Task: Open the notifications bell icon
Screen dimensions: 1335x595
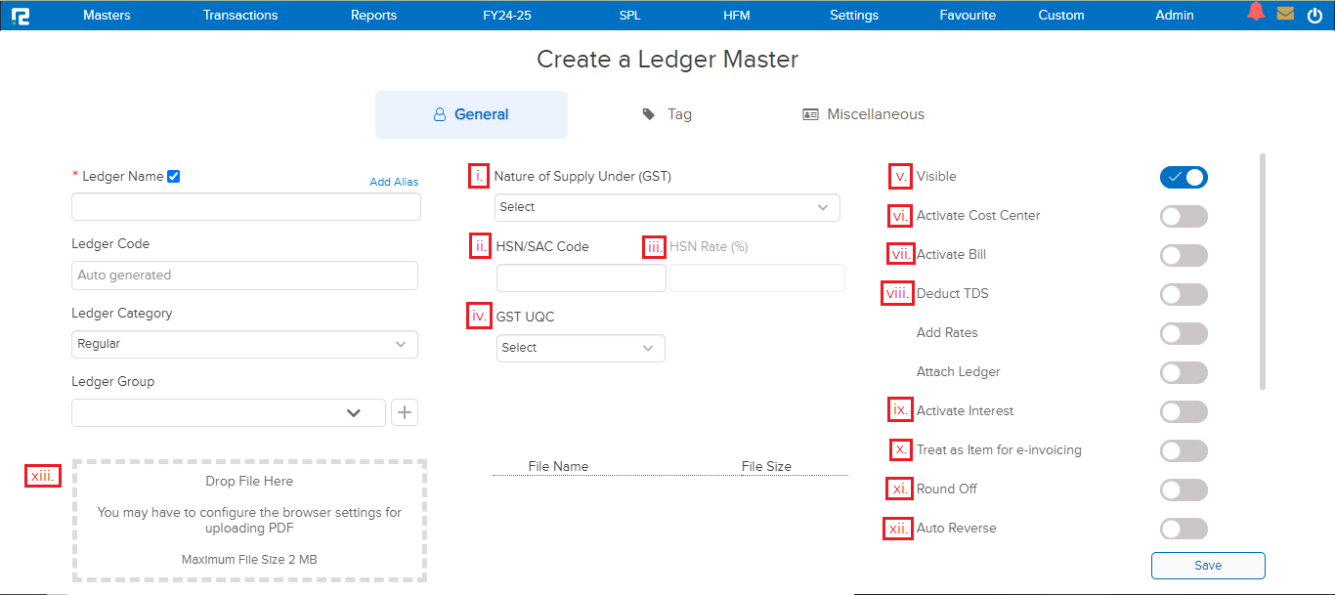Action: click(1256, 13)
